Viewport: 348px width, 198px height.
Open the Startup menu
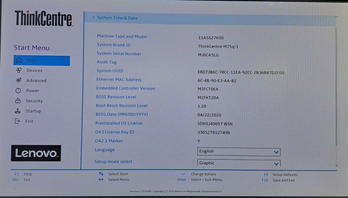(x=33, y=111)
